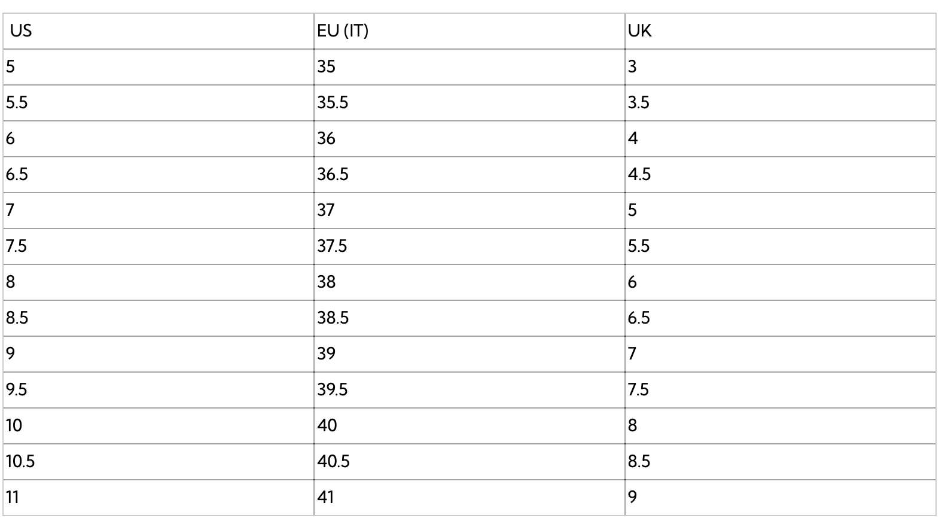Click the UK size 3.5 cell
The width and height of the screenshot is (951, 518).
pyautogui.click(x=639, y=102)
